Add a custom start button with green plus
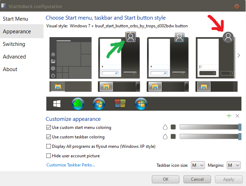This screenshot has height=186, width=246. coord(229,116)
